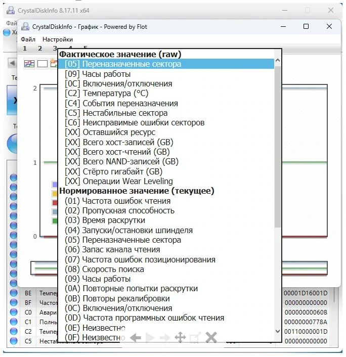Select [XX] Всего хост-чтений (GB)
The image size is (346, 357).
pos(166,152)
